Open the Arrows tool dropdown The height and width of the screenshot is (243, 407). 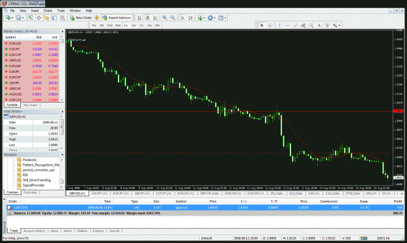(339, 25)
